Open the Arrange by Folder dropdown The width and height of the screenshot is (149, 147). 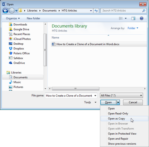[133, 28]
